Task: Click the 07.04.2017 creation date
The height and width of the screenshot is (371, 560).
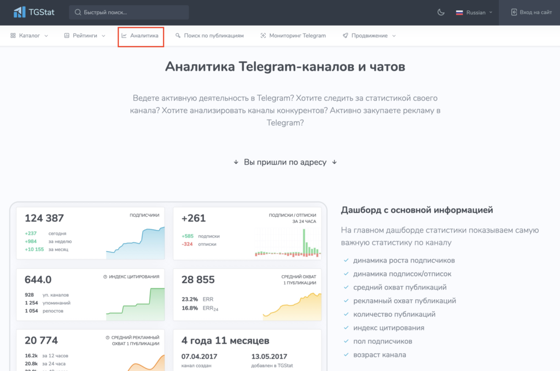Action: pos(199,357)
